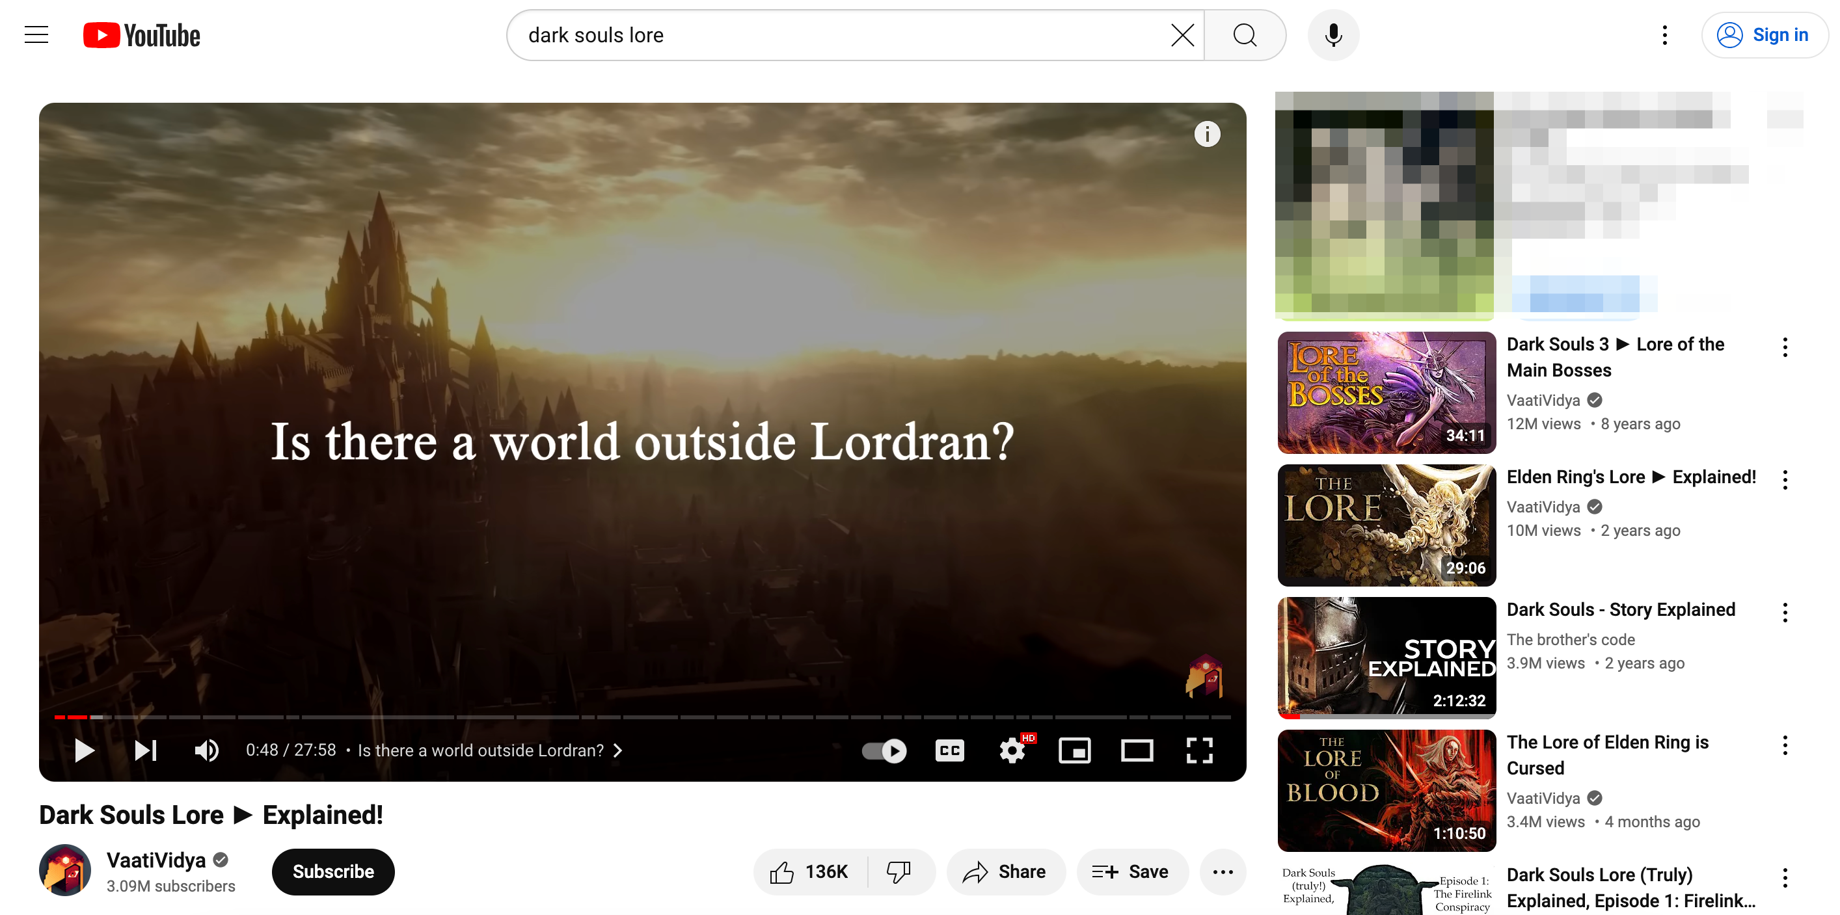Mute the video volume
This screenshot has height=915, width=1840.
(206, 750)
